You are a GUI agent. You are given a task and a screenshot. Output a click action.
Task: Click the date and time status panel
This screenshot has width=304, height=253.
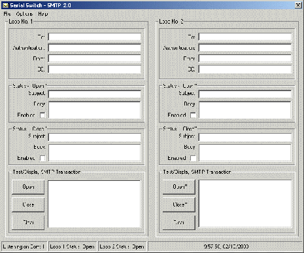(x=226, y=246)
